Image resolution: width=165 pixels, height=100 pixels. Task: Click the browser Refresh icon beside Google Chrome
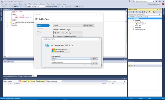click(x=58, y=6)
